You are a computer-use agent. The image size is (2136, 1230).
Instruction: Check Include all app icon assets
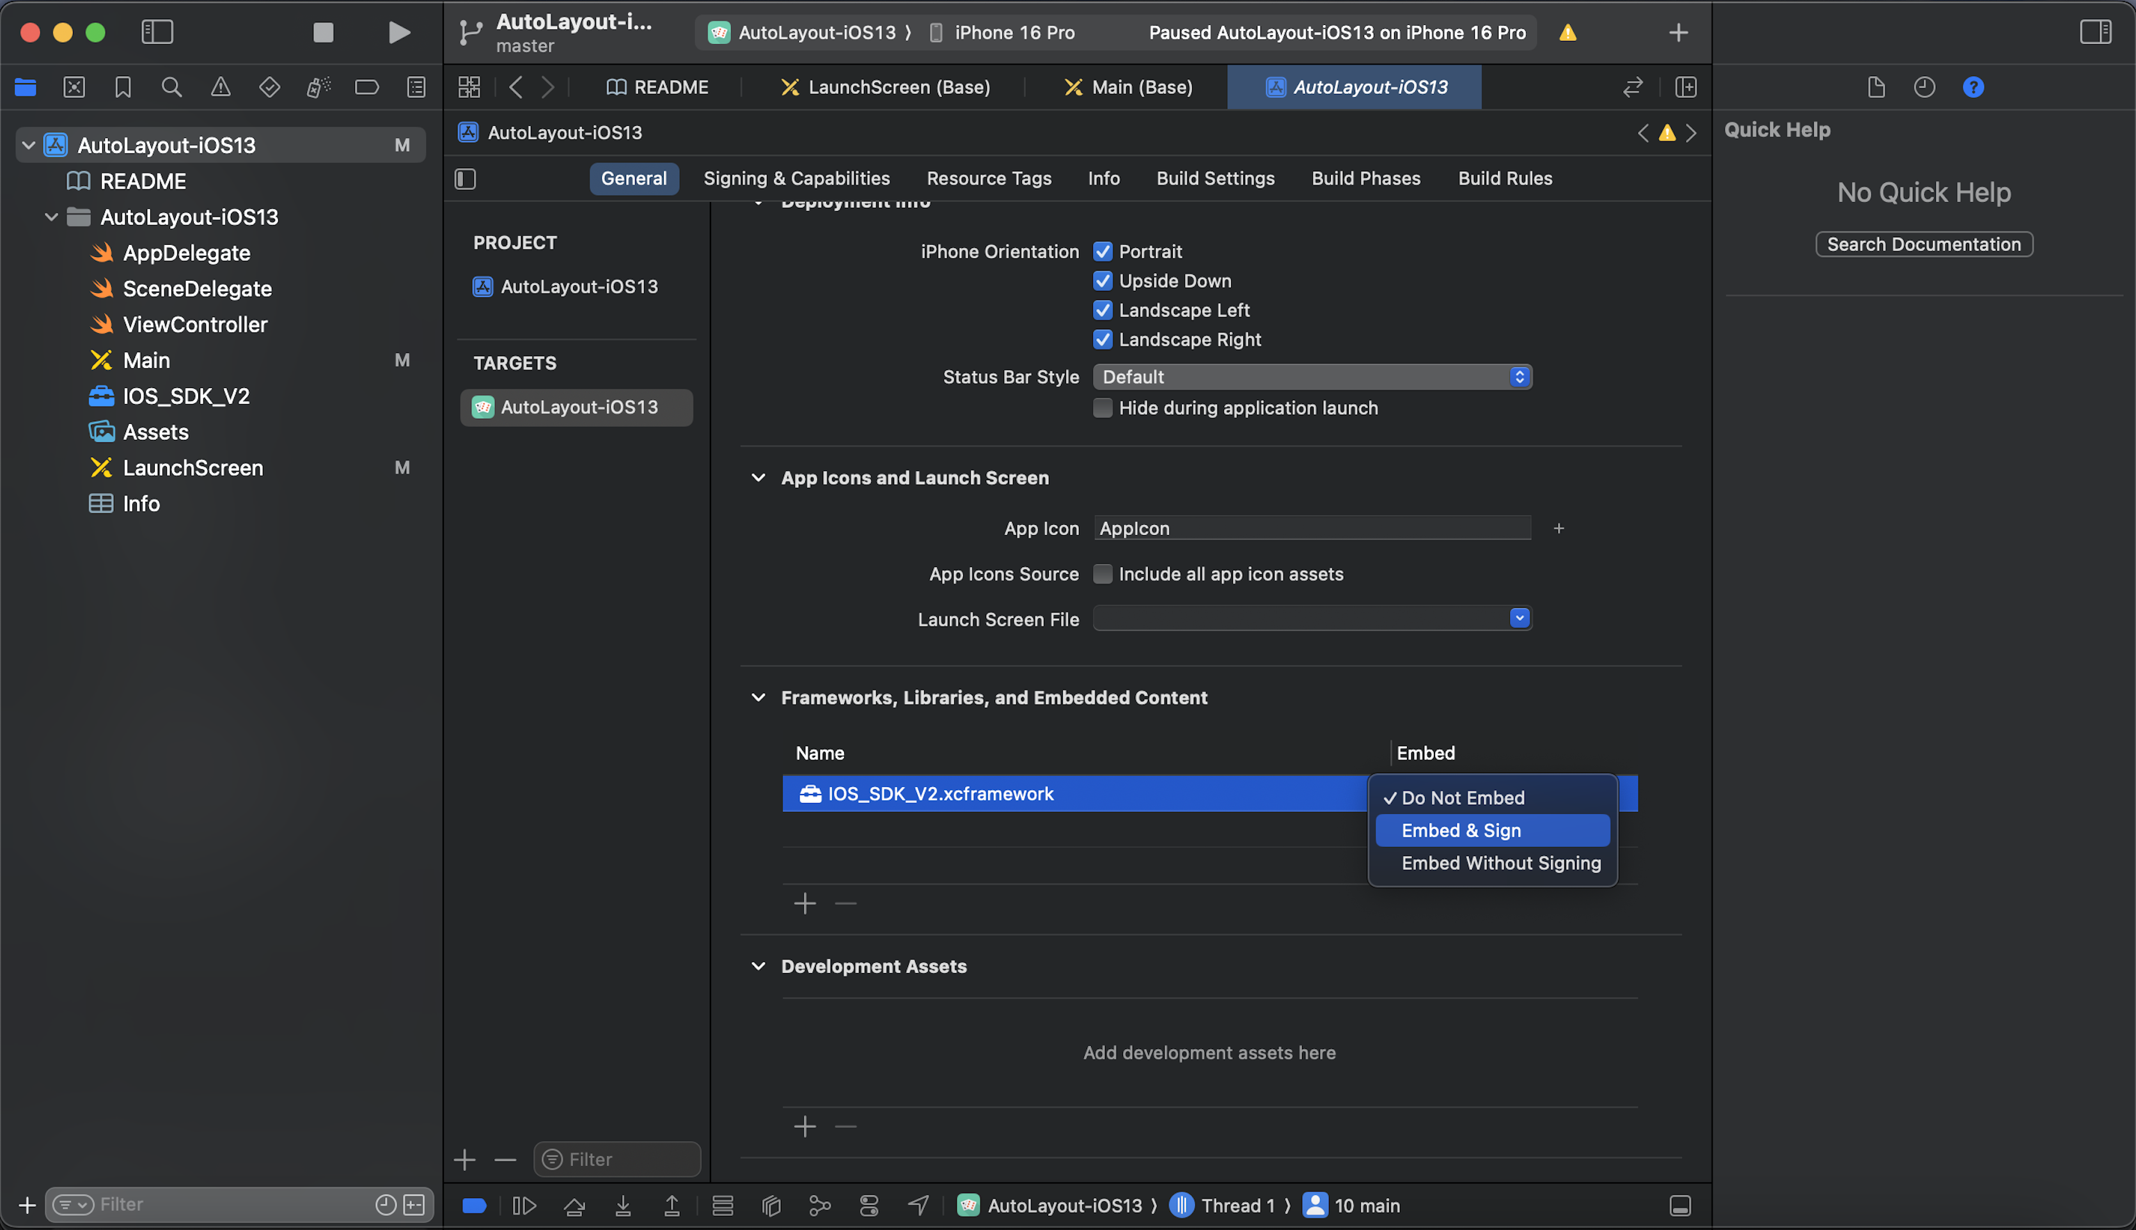(1103, 573)
